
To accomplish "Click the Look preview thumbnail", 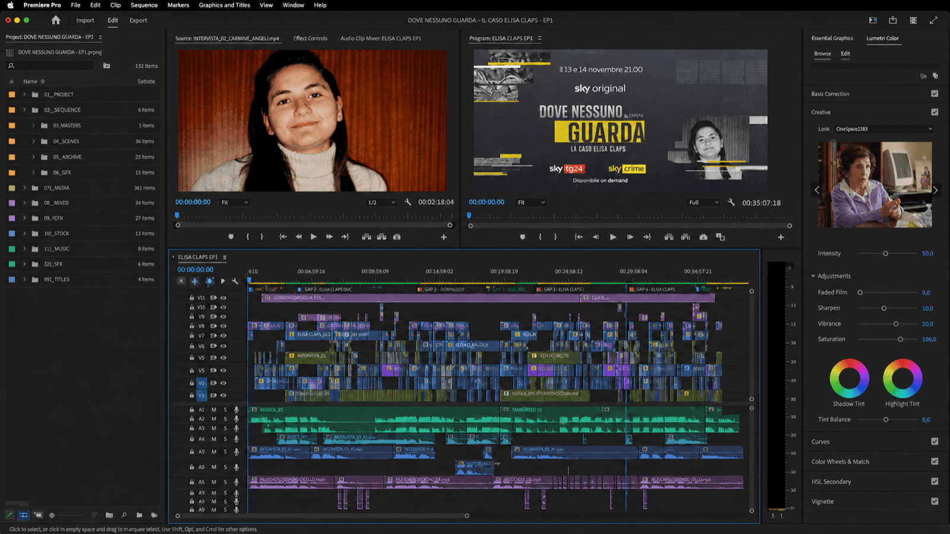I will 875,185.
